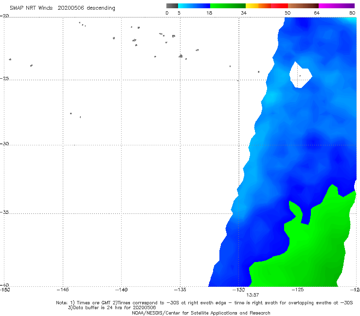The image size is (360, 316).
Task: Click the longitude label -145
Action: click(x=63, y=290)
